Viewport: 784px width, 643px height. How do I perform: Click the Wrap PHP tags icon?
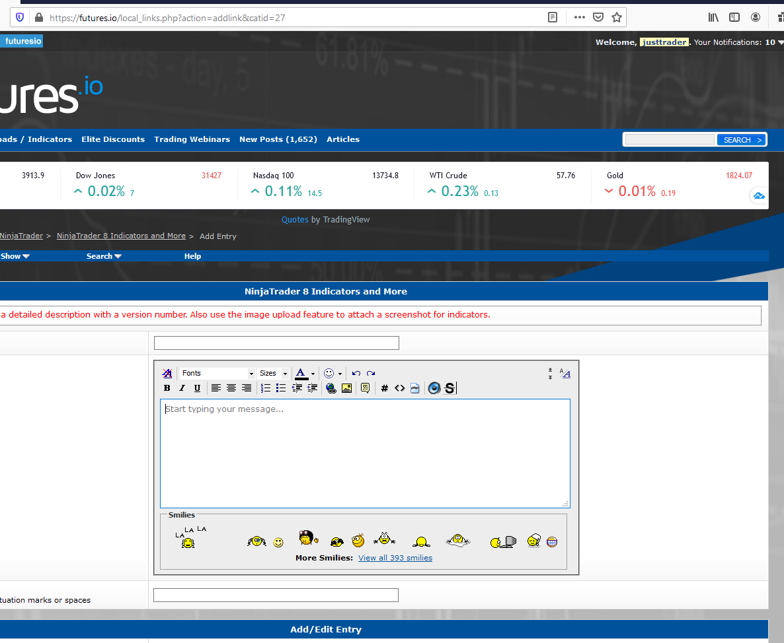[x=415, y=388]
